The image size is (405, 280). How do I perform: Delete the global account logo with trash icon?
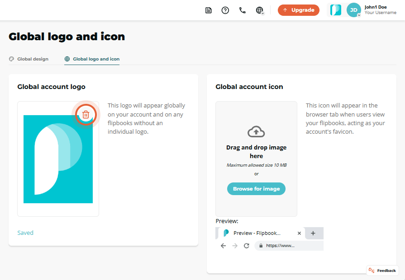[86, 114]
